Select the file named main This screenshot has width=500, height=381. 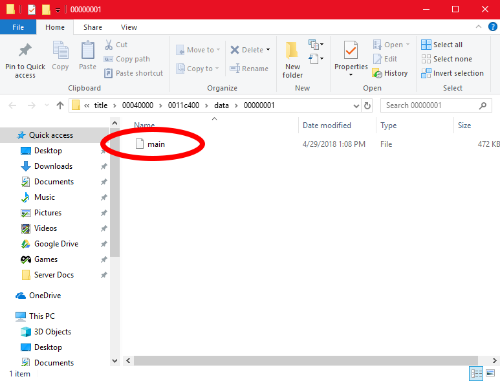156,144
